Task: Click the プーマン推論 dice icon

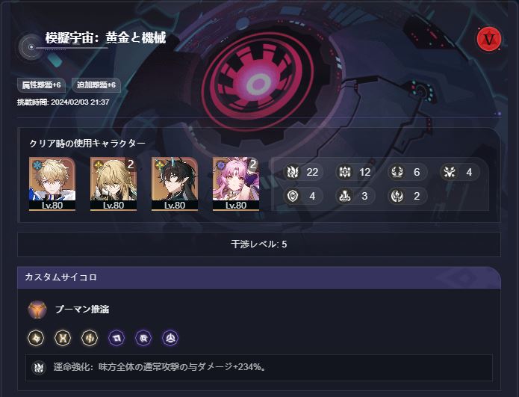Action: (37, 310)
